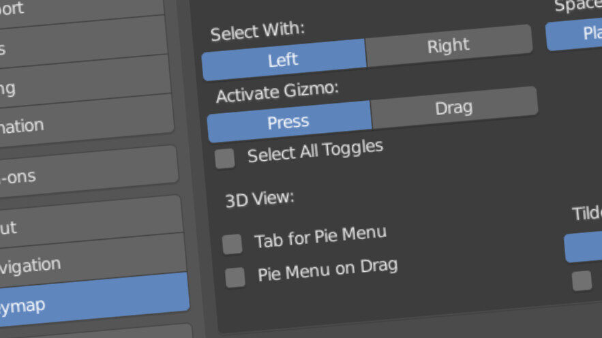Click the Pie Menu on Drag label text

327,270
